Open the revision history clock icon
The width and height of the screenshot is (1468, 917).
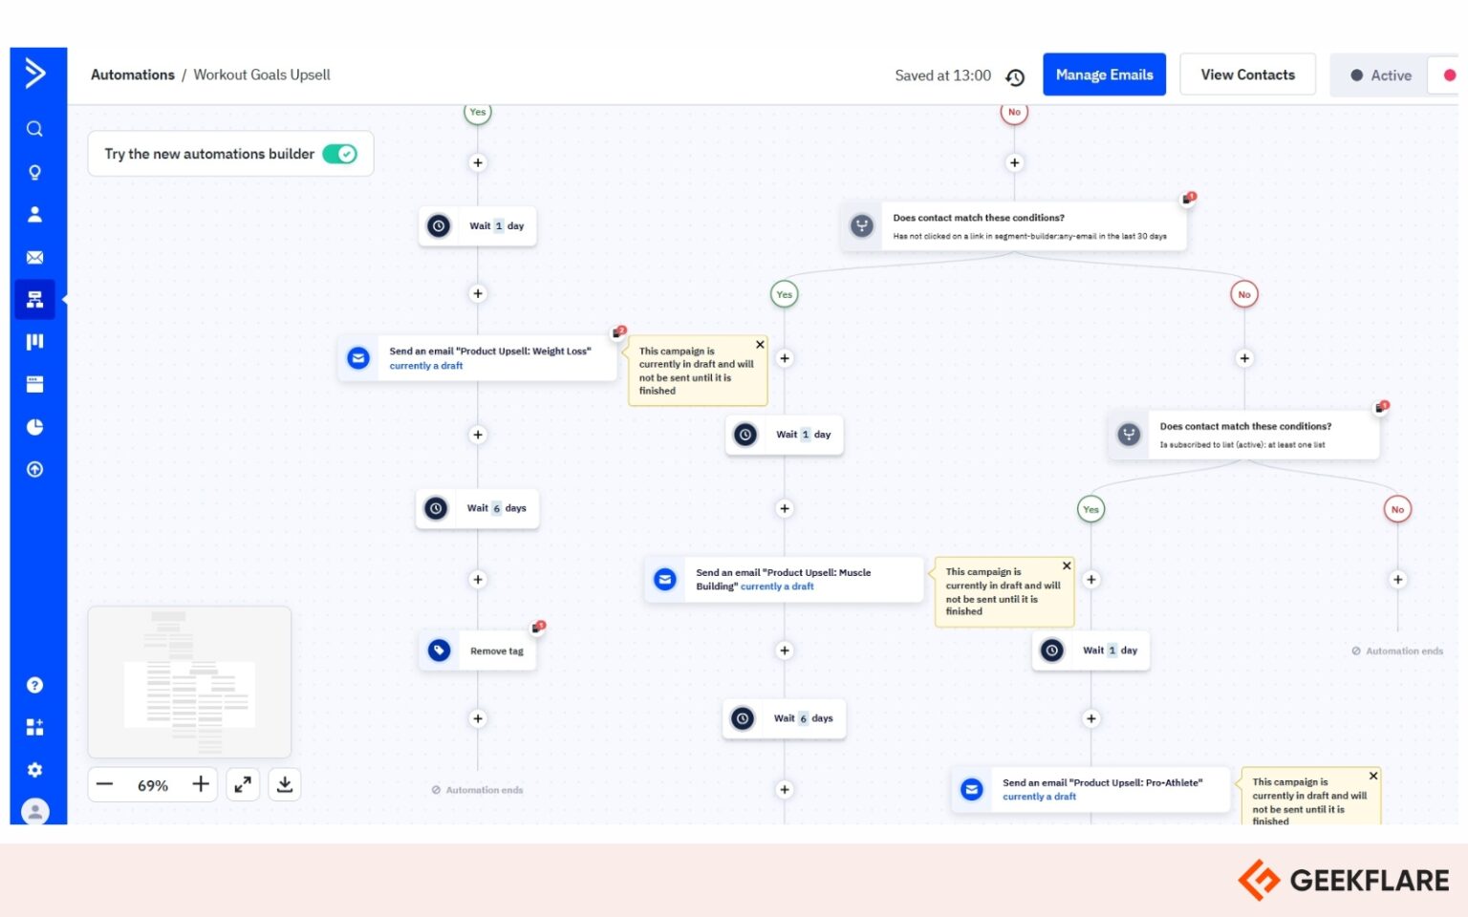(1015, 76)
